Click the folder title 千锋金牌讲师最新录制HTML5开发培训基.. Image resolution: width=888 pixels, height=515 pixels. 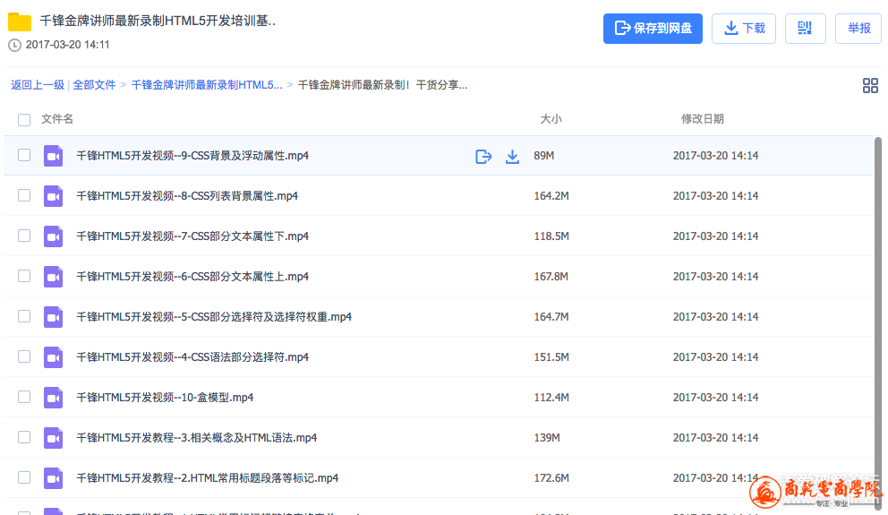[158, 21]
